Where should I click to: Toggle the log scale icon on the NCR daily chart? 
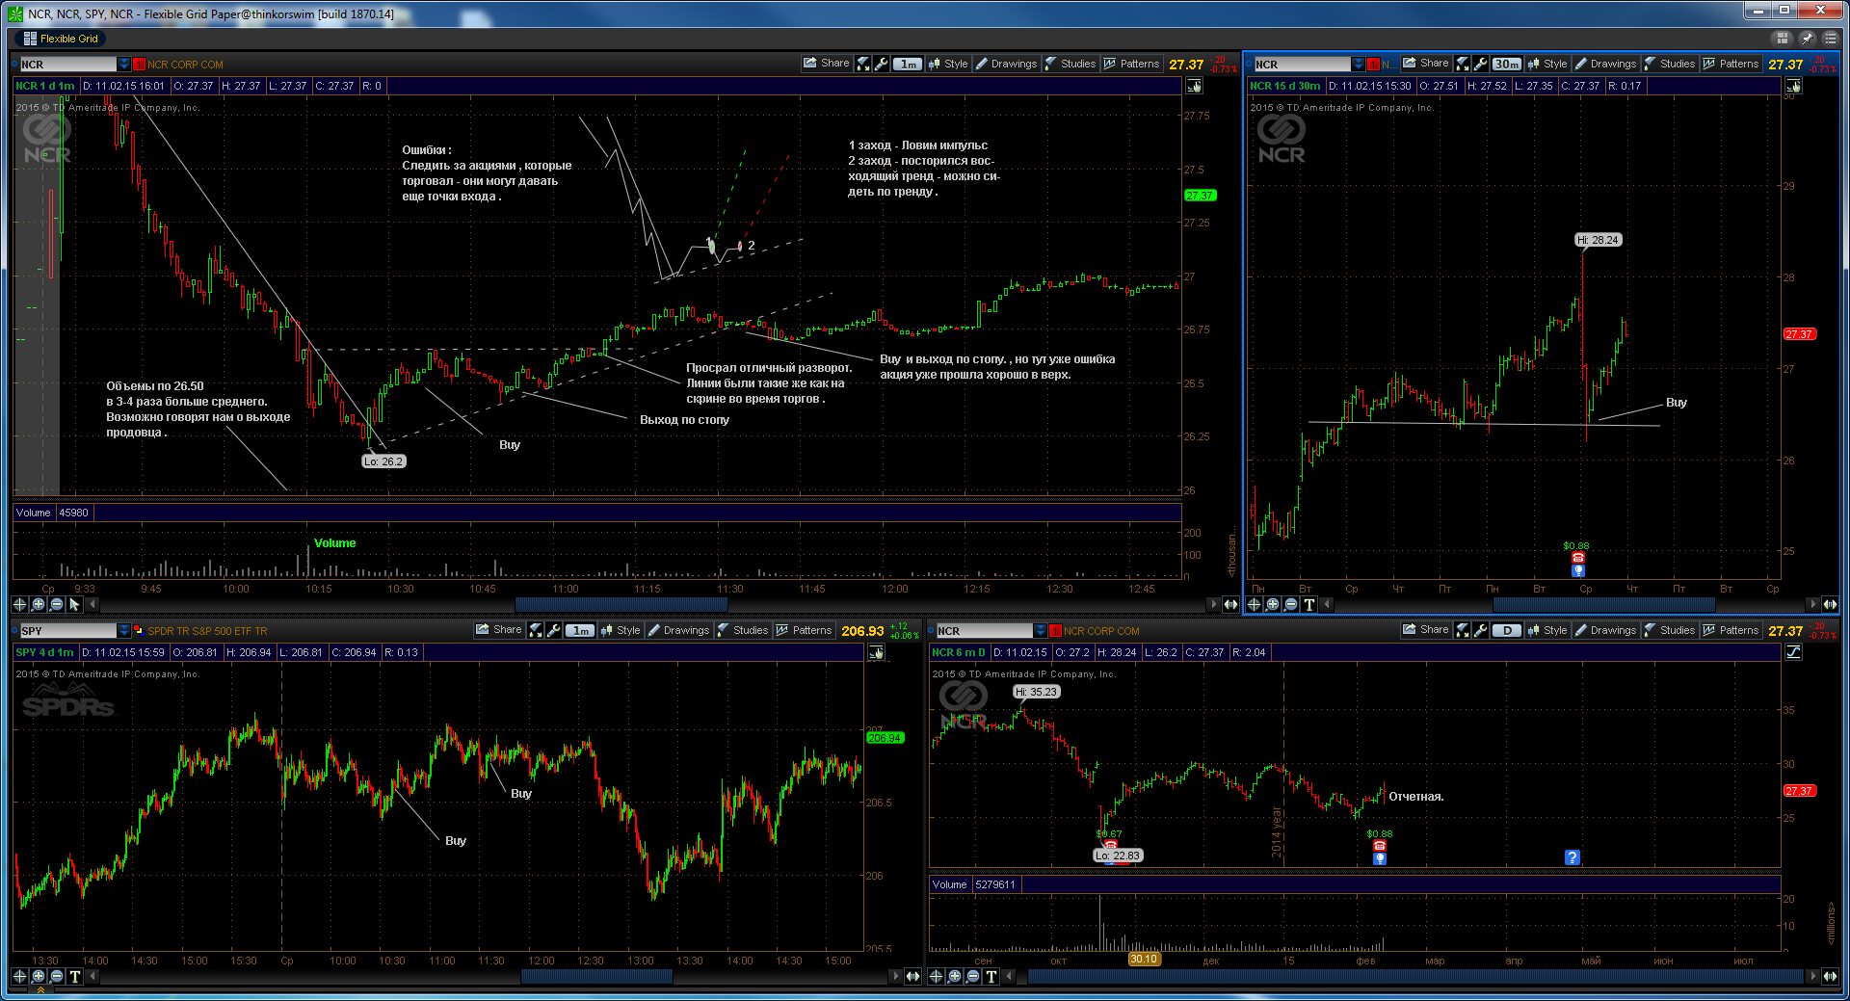tap(1793, 652)
